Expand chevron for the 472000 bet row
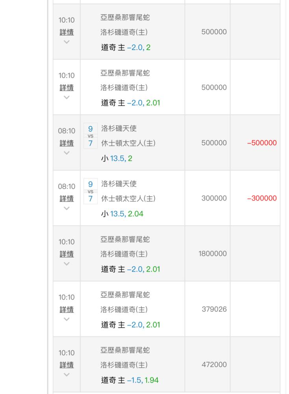289x394 pixels. [x=67, y=374]
